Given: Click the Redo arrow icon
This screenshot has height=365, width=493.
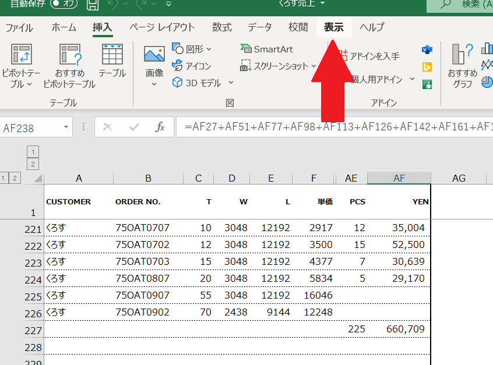Looking at the screenshot, I should click(x=141, y=3).
